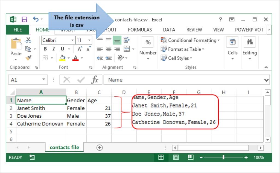The height and width of the screenshot is (173, 280).
Task: Click the Fill Color paint bucket
Action: (x=62, y=58)
